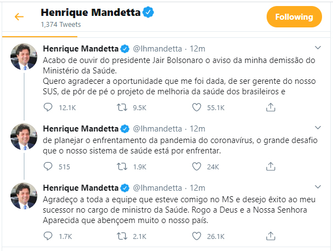The width and height of the screenshot is (333, 251).
Task: Open the first tweet's options chevron
Action: [x=317, y=48]
